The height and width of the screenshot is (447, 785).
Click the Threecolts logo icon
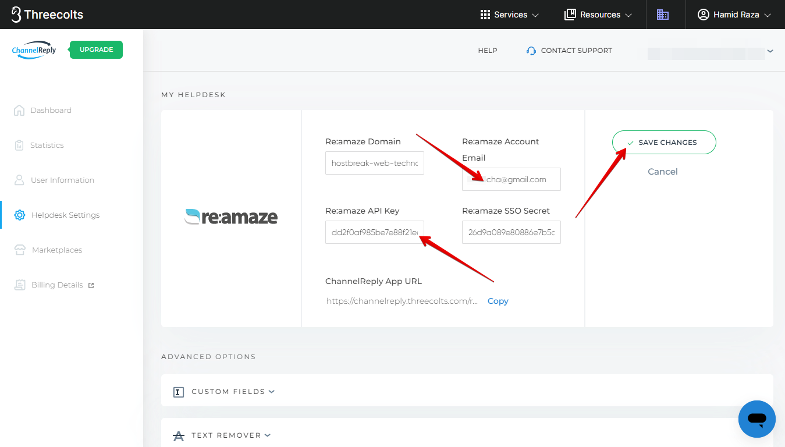[x=16, y=15]
